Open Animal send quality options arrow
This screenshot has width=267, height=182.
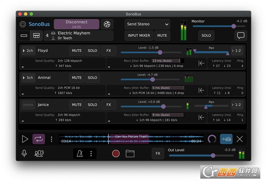(23, 94)
